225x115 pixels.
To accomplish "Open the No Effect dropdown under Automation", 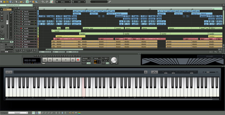I will point(9,47).
